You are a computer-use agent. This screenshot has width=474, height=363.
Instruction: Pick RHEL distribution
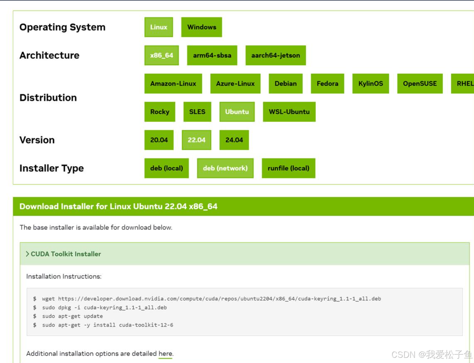pos(463,84)
